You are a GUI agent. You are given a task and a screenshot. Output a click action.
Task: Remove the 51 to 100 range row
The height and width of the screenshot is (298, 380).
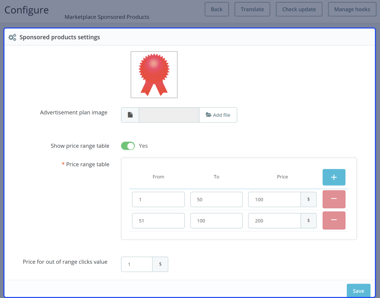334,220
